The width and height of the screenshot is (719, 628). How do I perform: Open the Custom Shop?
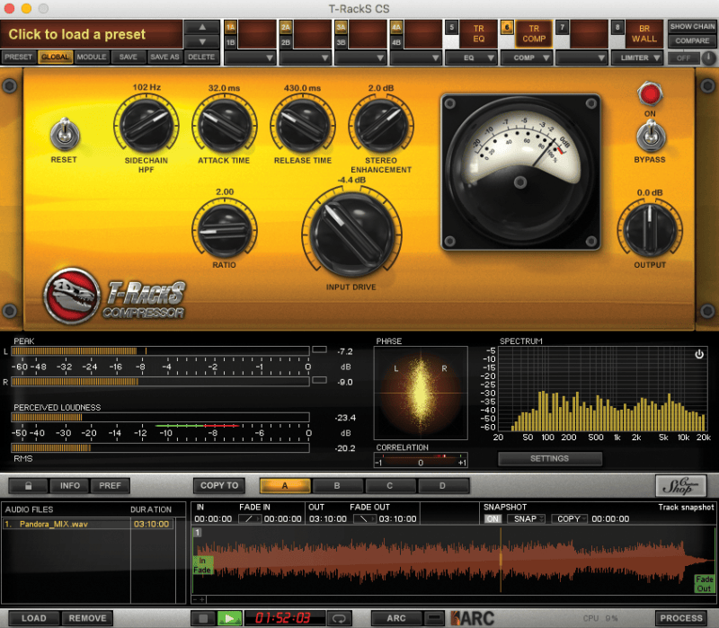(681, 486)
